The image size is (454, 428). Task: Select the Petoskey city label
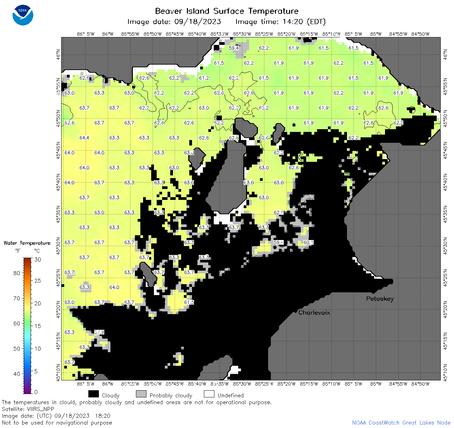coord(380,299)
